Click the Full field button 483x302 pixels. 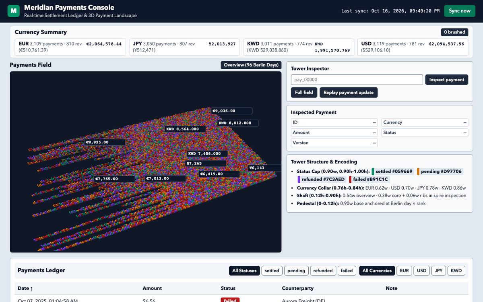[304, 93]
